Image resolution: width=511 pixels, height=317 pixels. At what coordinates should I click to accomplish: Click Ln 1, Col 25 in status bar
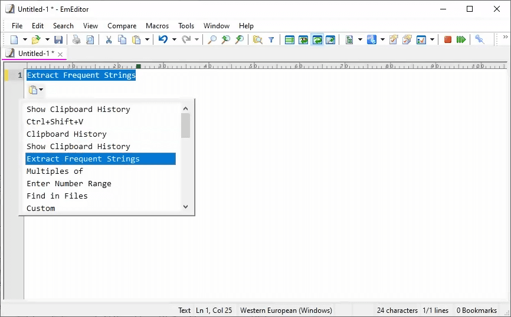point(214,311)
